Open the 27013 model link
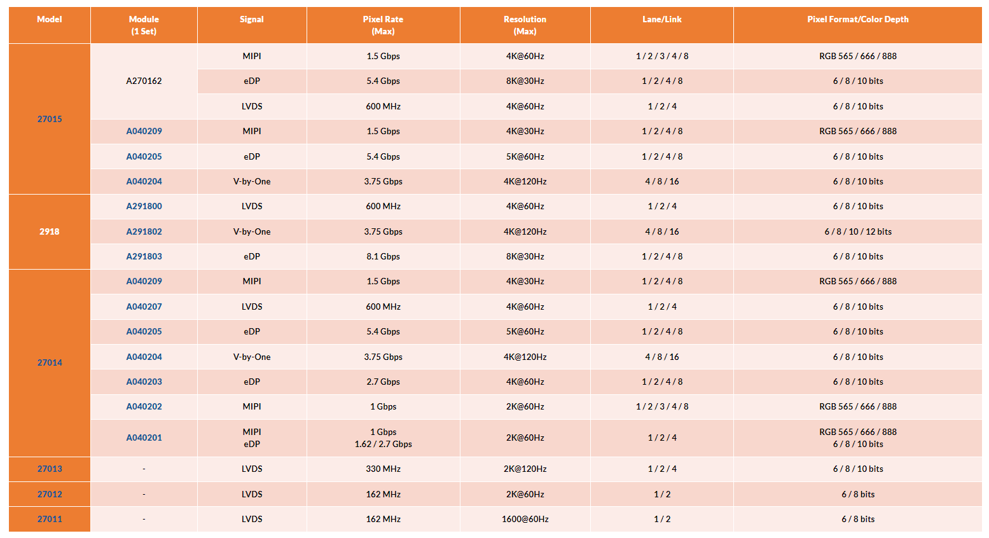989x538 pixels. point(50,469)
